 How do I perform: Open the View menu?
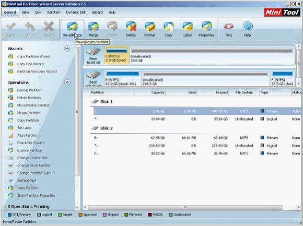coord(25,13)
